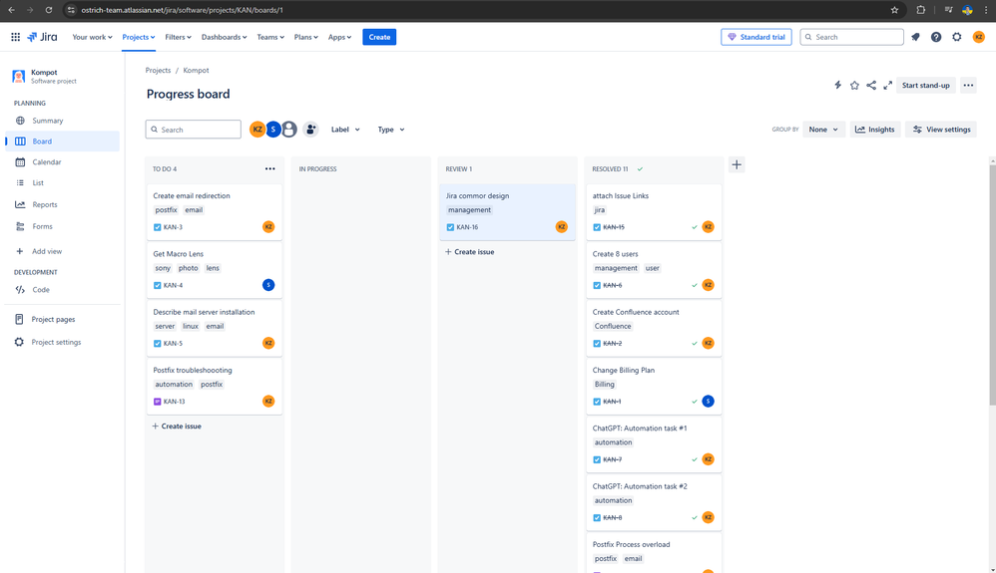
Task: Click the task type checkbox icon on KAN-7
Action: tap(597, 459)
